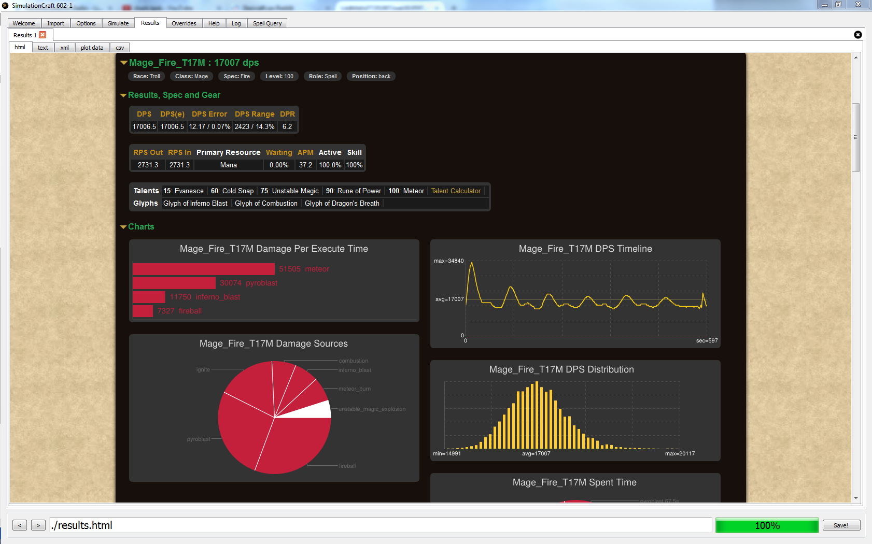The image size is (872, 544).
Task: Click the vertical scrollbar thumb
Action: [856, 137]
